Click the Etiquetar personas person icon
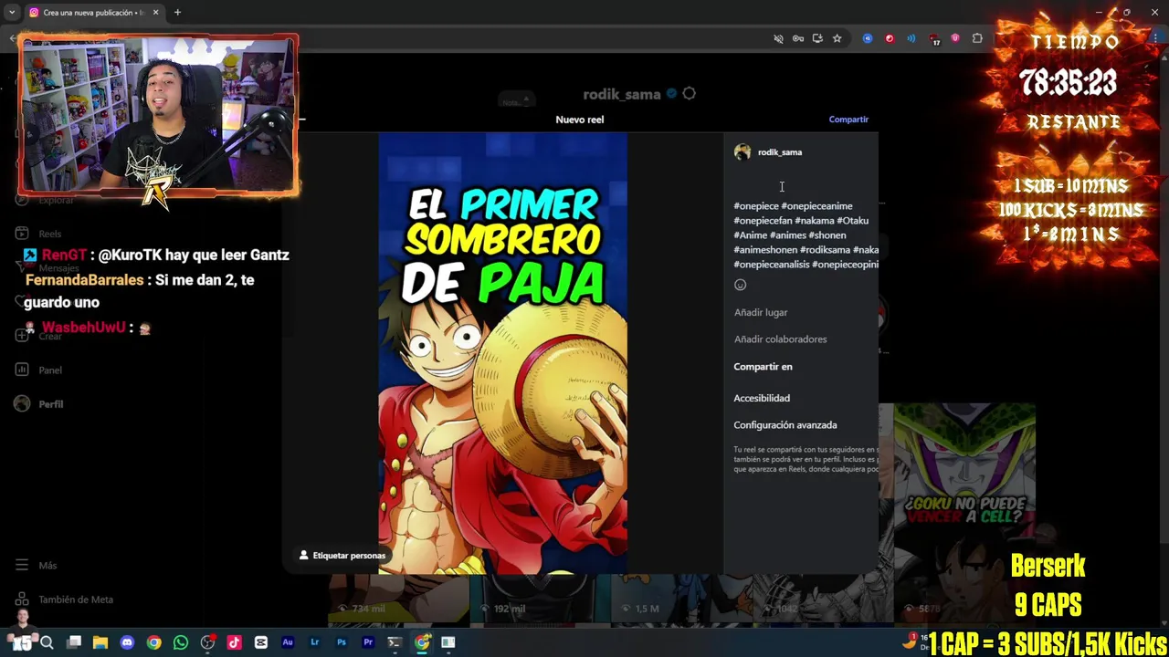This screenshot has height=657, width=1169. pyautogui.click(x=304, y=555)
